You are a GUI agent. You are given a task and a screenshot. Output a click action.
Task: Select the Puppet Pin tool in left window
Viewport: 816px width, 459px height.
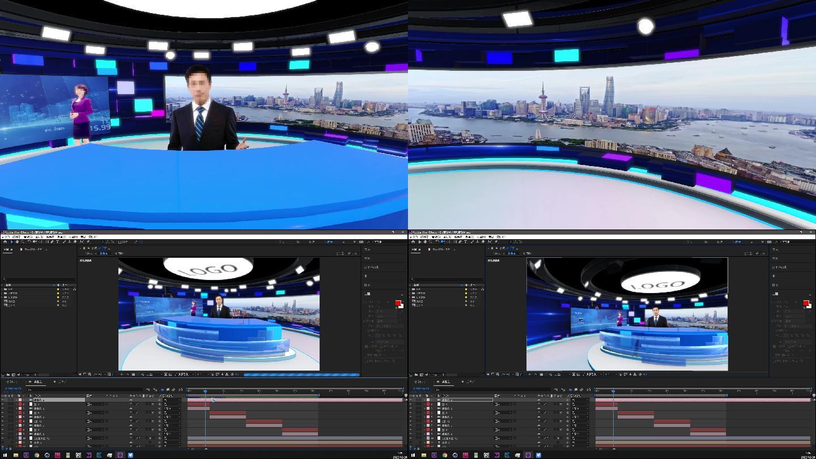[x=88, y=242]
